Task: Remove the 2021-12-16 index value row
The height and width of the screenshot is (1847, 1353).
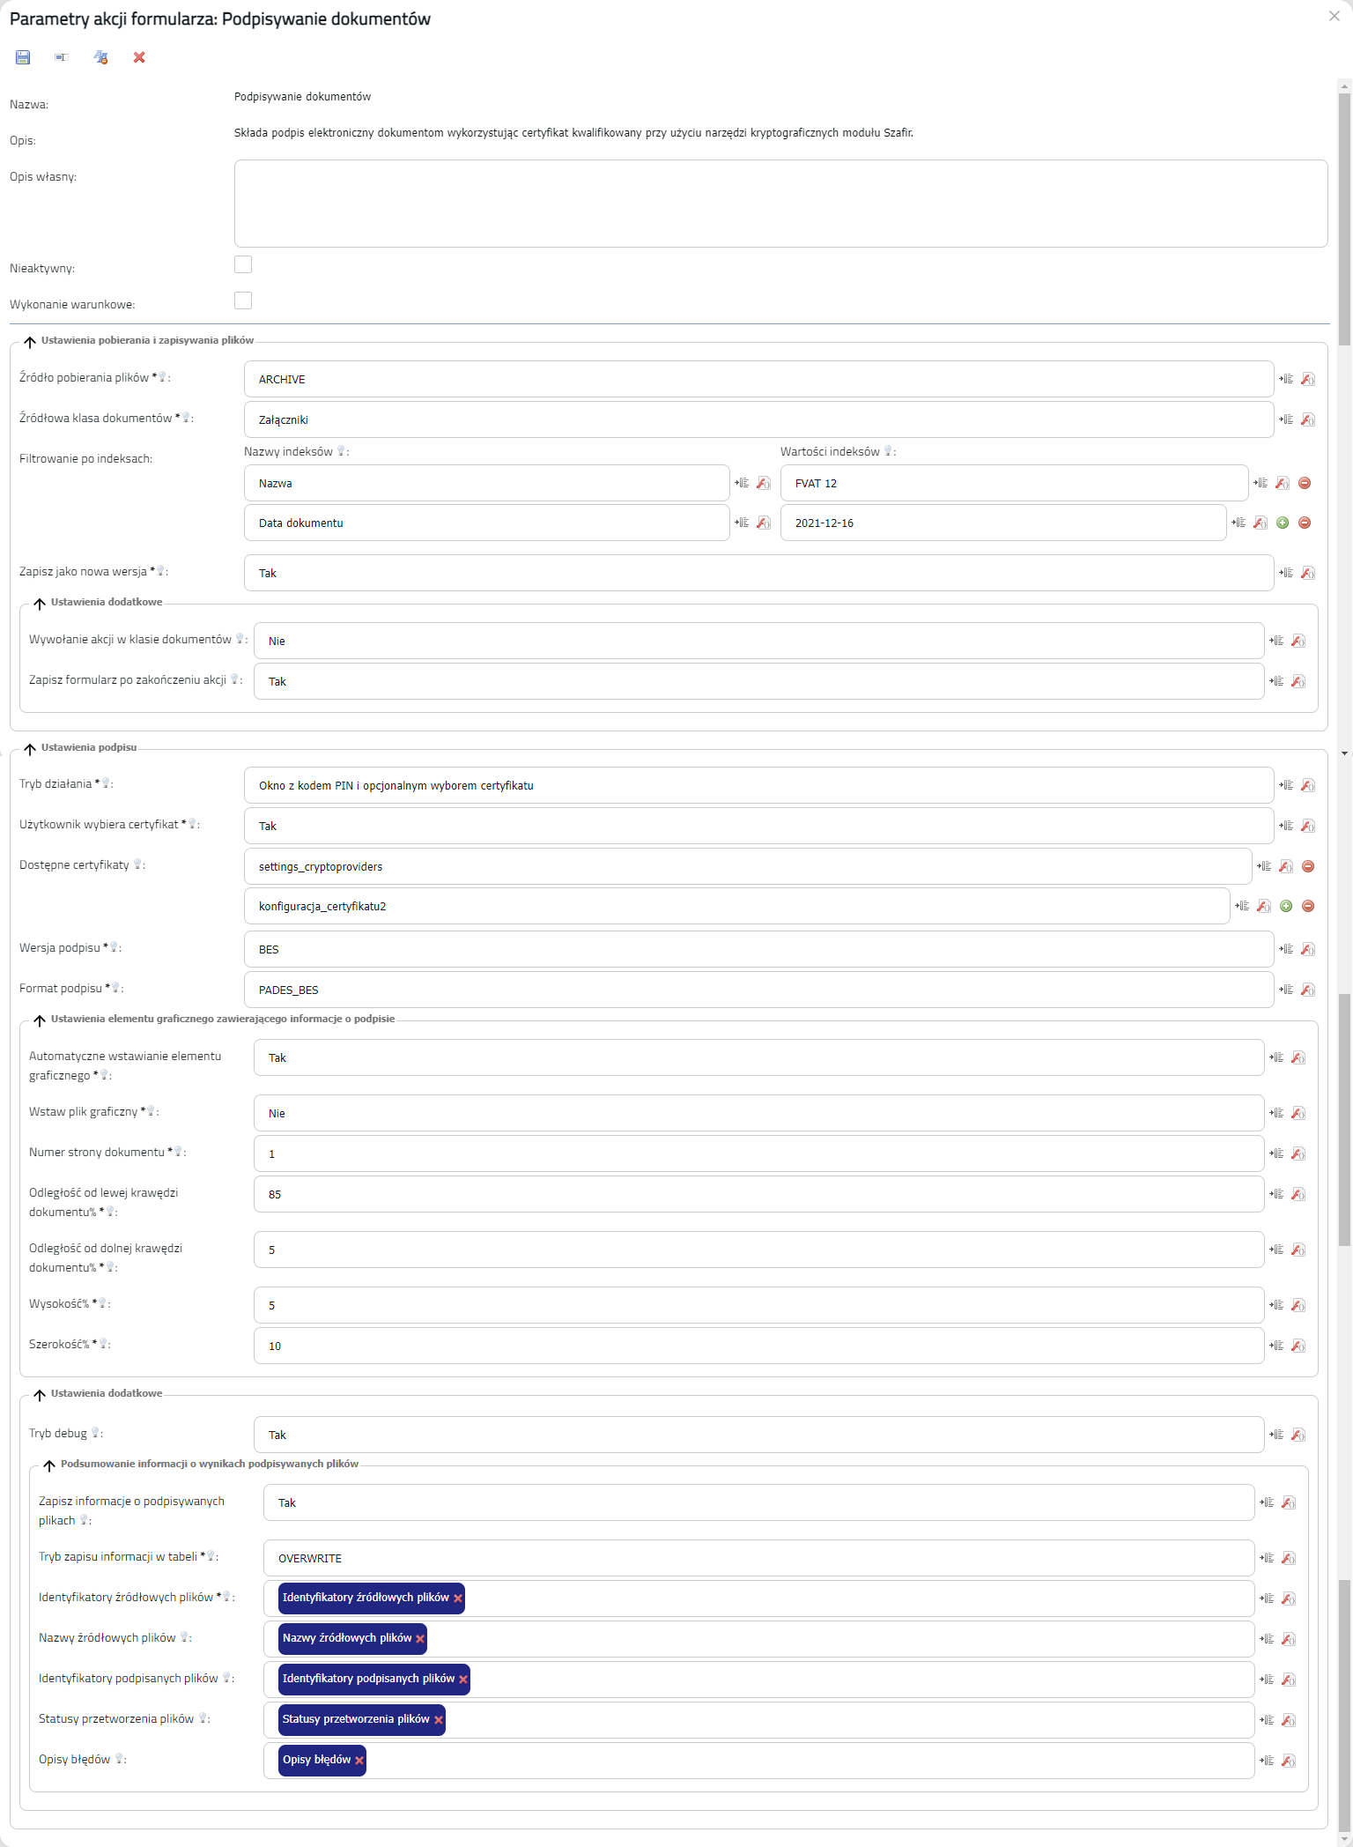Action: [1305, 523]
